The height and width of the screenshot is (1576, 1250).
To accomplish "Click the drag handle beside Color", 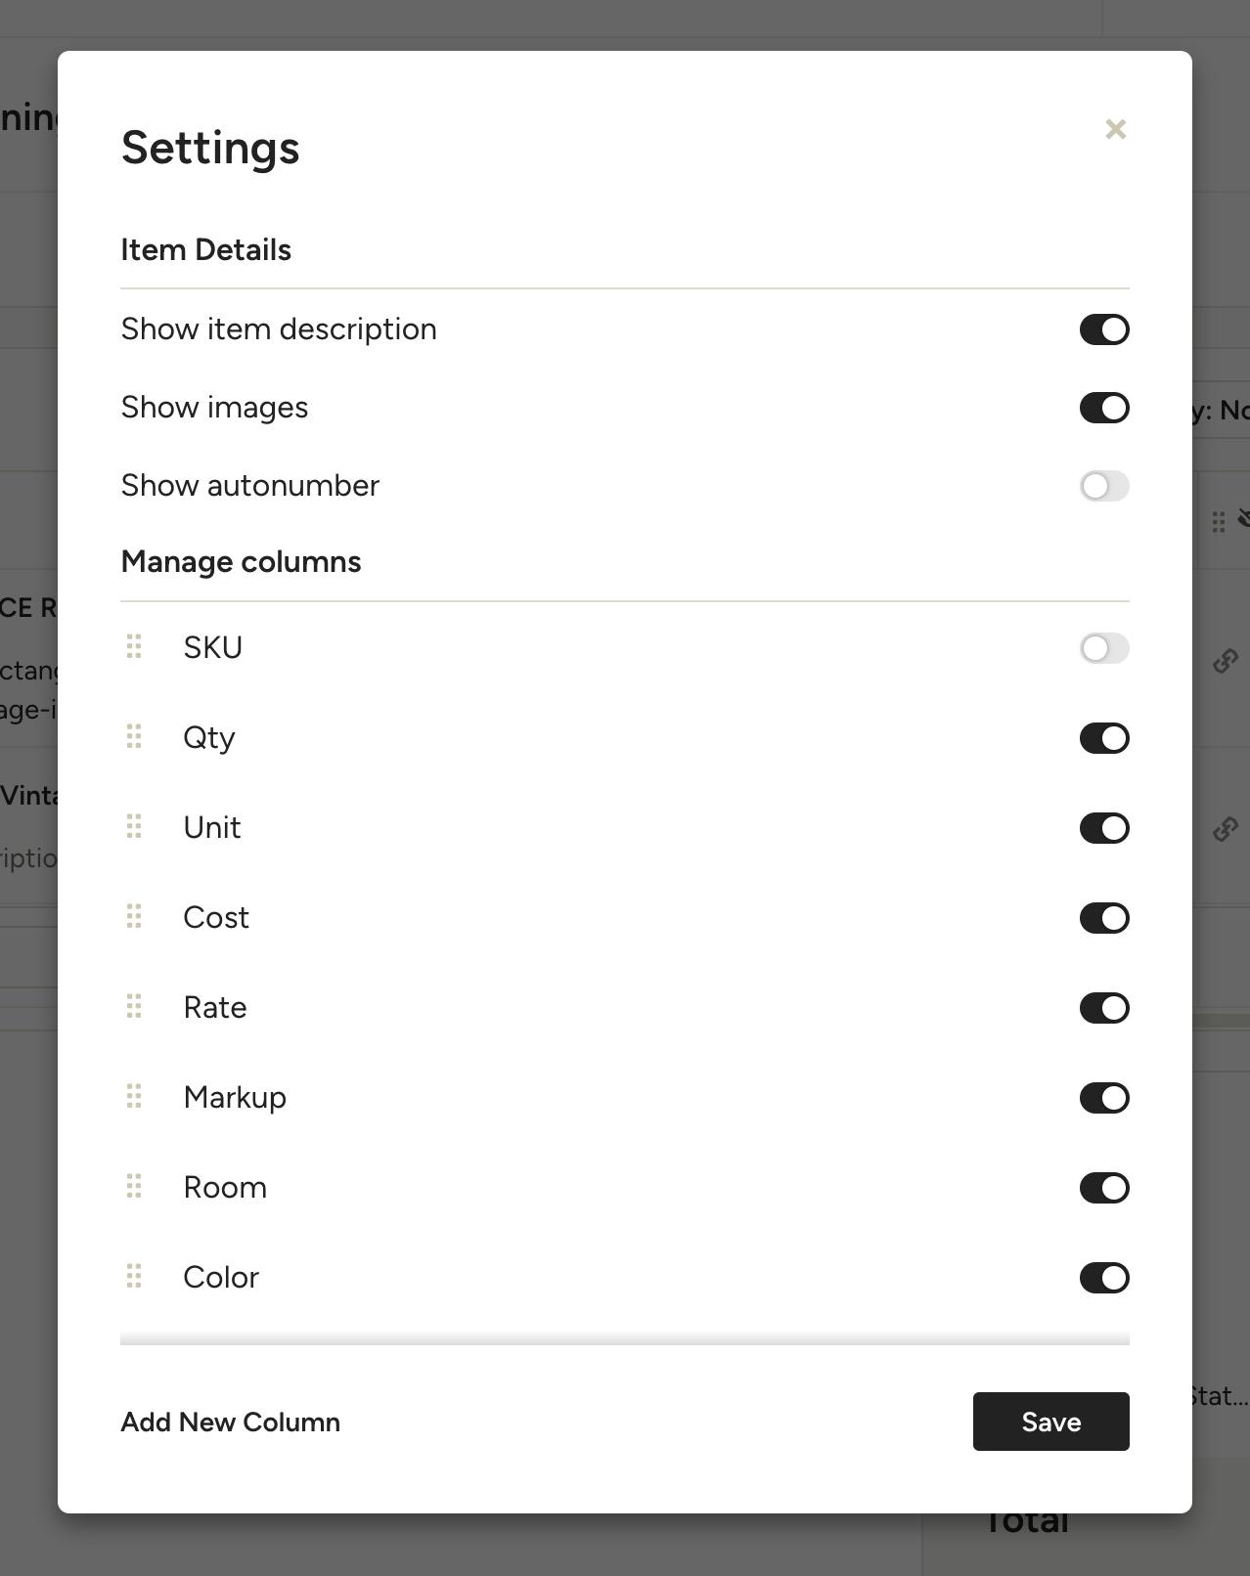I will click(134, 1276).
